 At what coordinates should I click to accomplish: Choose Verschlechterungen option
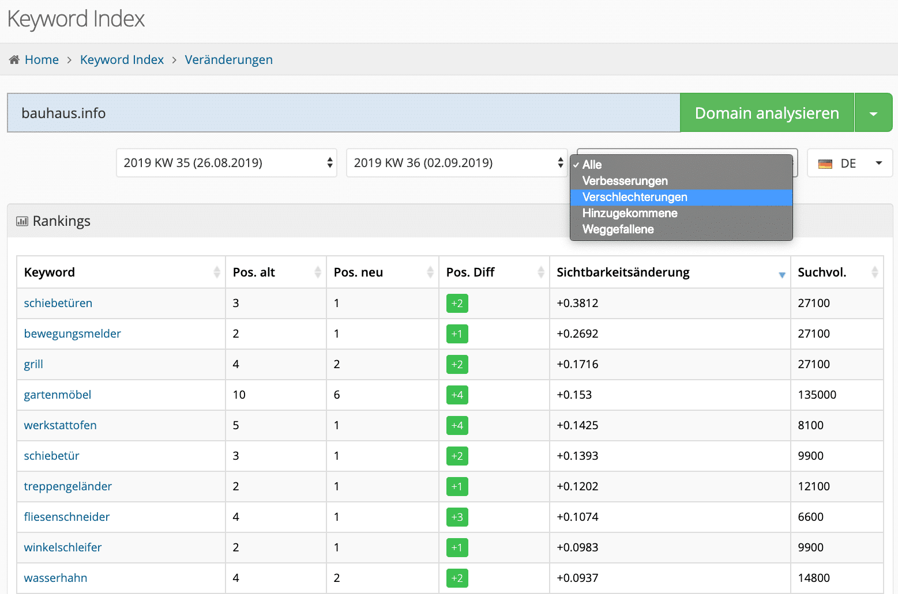(681, 197)
